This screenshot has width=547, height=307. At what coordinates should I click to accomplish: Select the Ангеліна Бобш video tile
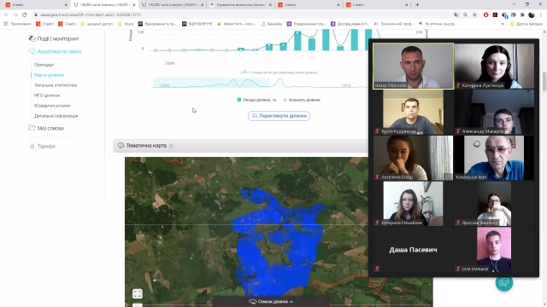click(x=413, y=158)
